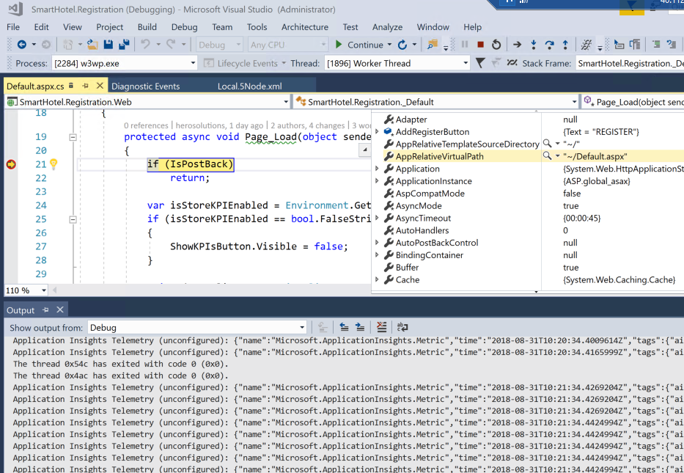684x473 pixels.
Task: Click the lightbulb quick actions icon
Action: [54, 164]
